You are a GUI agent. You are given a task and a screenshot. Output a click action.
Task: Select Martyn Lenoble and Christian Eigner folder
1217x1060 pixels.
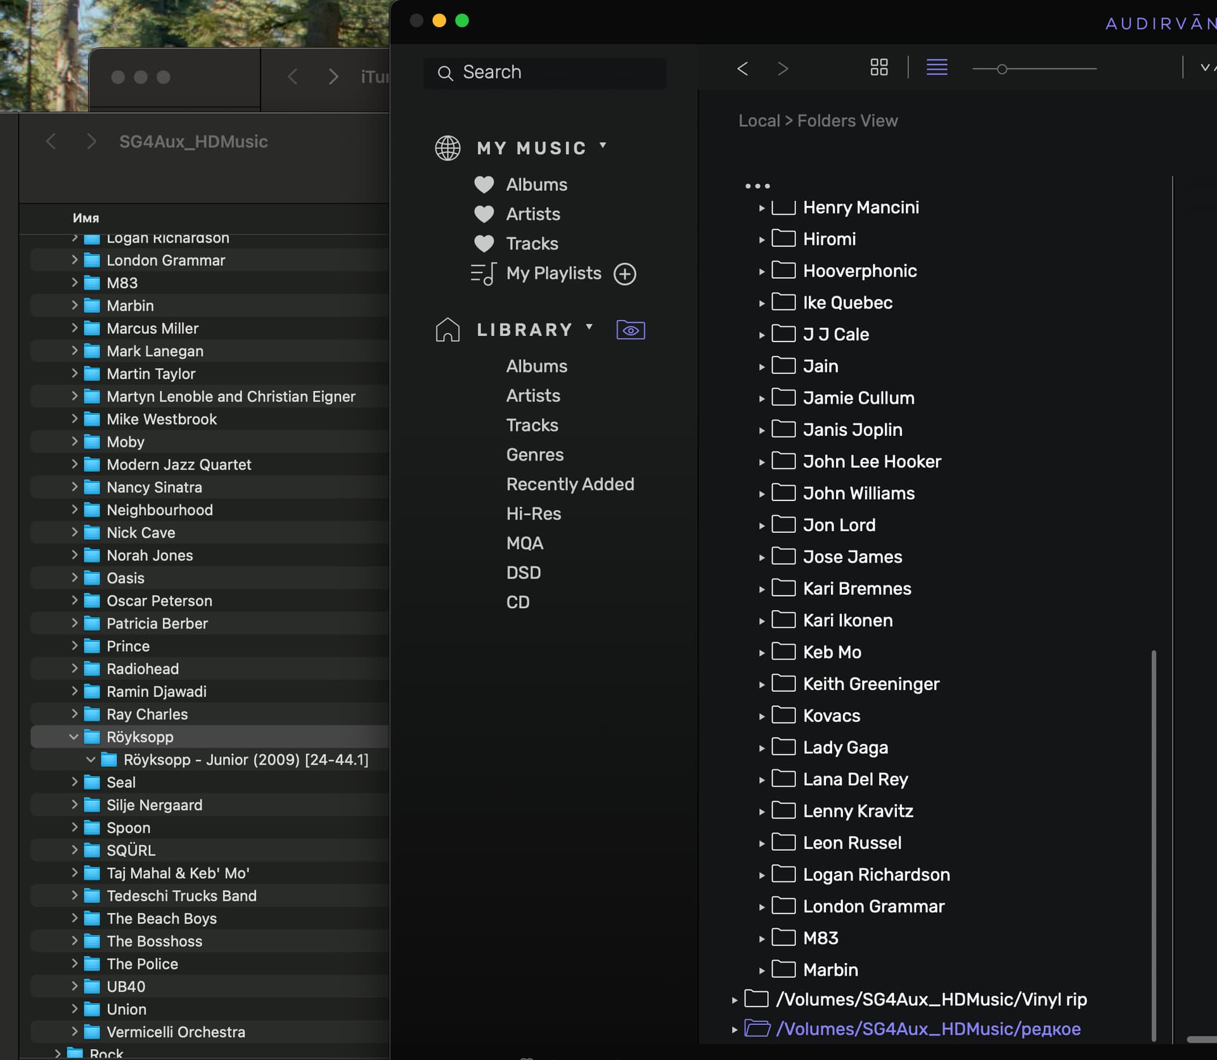pyautogui.click(x=231, y=397)
